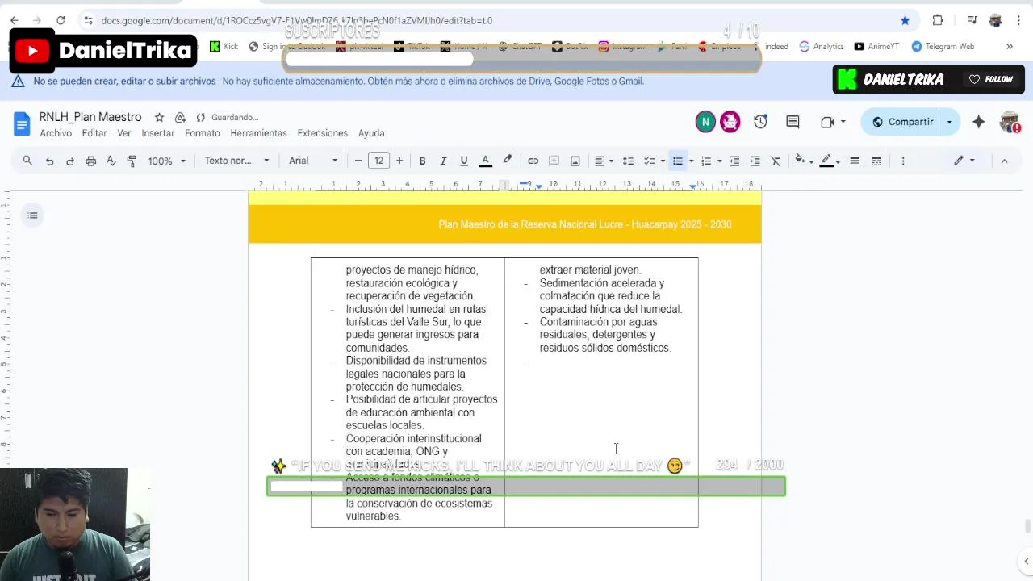
Task: Open the zoom 100% dropdown
Action: tap(167, 161)
